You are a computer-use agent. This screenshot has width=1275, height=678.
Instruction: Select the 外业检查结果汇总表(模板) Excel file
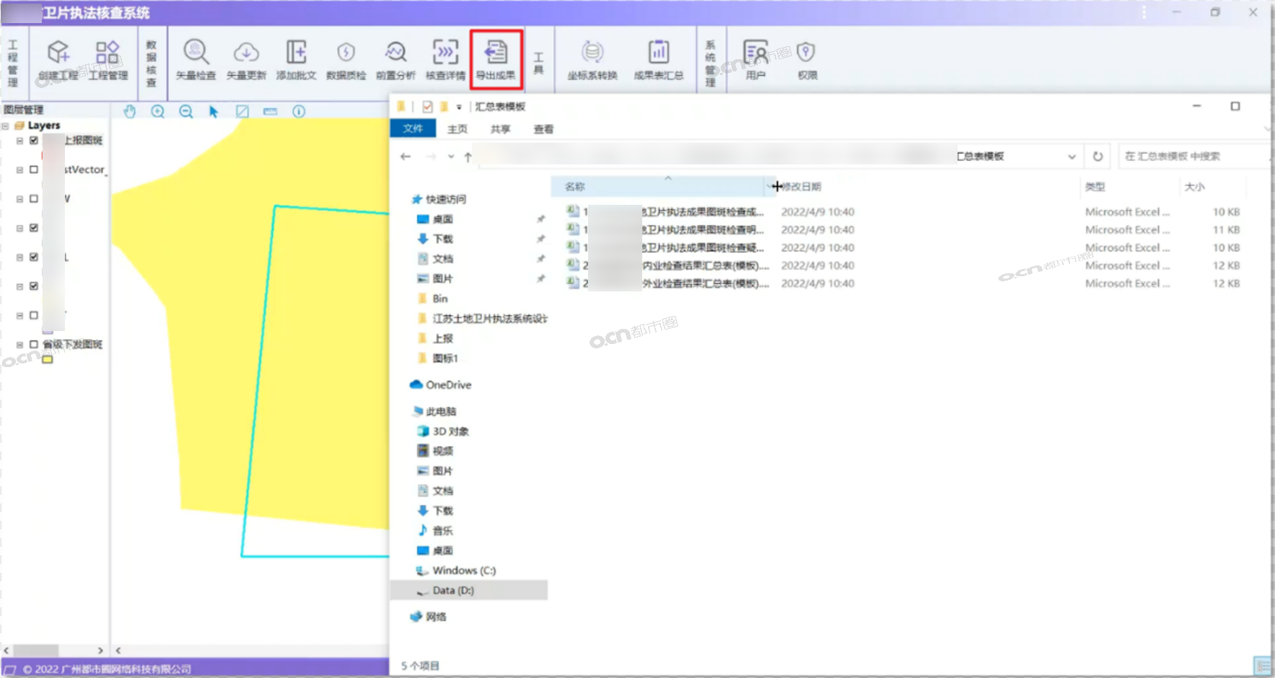(667, 283)
